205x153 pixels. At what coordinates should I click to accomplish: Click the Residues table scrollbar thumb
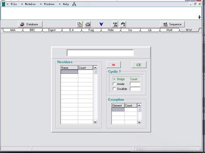[x=95, y=72]
